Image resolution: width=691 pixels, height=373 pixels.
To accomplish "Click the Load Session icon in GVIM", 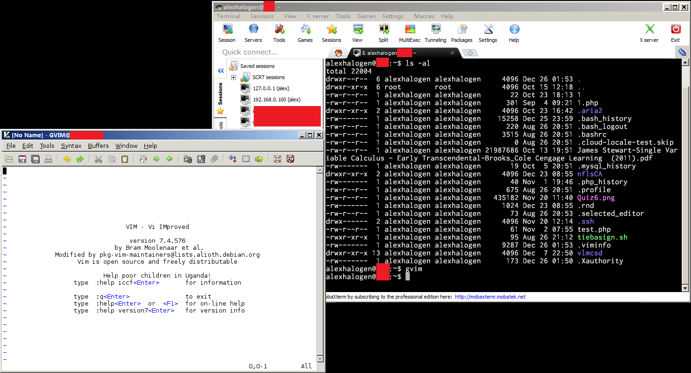I will click(188, 159).
